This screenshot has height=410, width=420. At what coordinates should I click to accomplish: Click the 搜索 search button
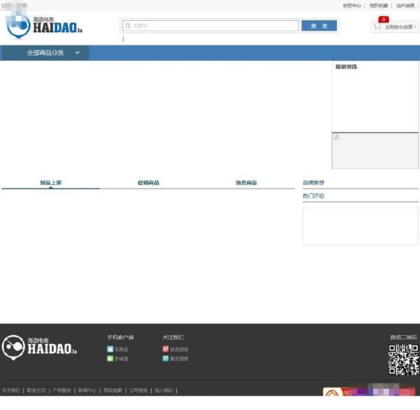[319, 26]
